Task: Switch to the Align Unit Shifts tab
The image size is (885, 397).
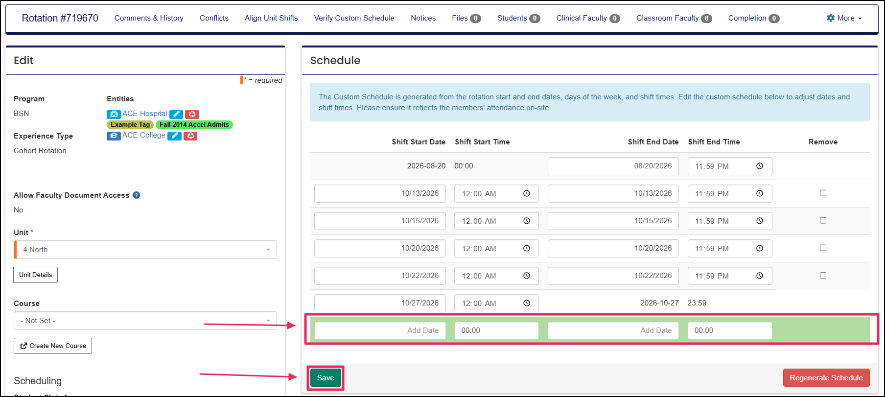Action: (271, 18)
